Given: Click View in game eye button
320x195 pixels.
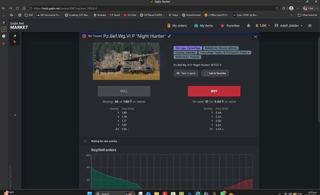Looking at the screenshot, I should (186, 73).
